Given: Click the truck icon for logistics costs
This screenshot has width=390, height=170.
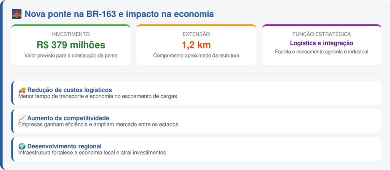Looking at the screenshot, I should click(22, 90).
